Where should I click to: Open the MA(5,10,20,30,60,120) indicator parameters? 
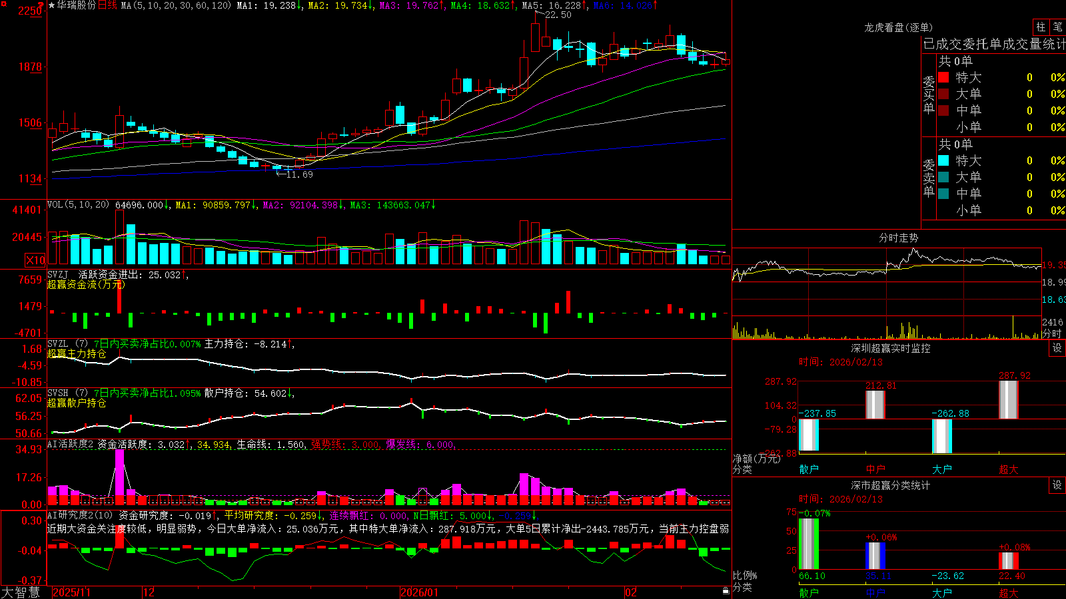(176, 5)
